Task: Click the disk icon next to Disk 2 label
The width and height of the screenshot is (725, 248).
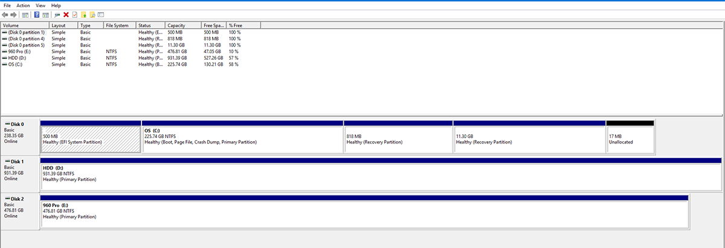Action: 7,199
